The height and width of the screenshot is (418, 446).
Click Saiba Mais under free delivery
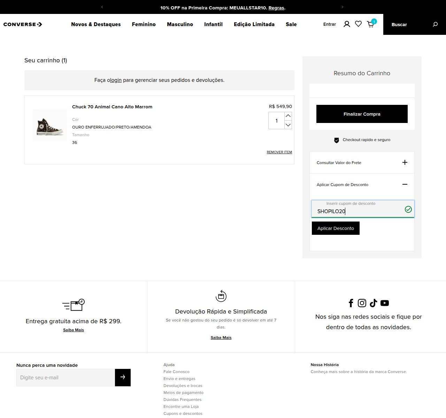(74, 330)
